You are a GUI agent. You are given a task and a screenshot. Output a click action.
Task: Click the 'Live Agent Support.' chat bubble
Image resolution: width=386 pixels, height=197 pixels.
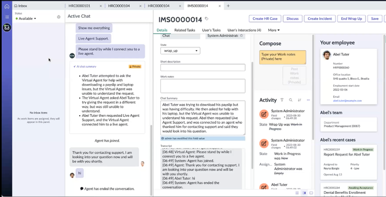pyautogui.click(x=93, y=38)
